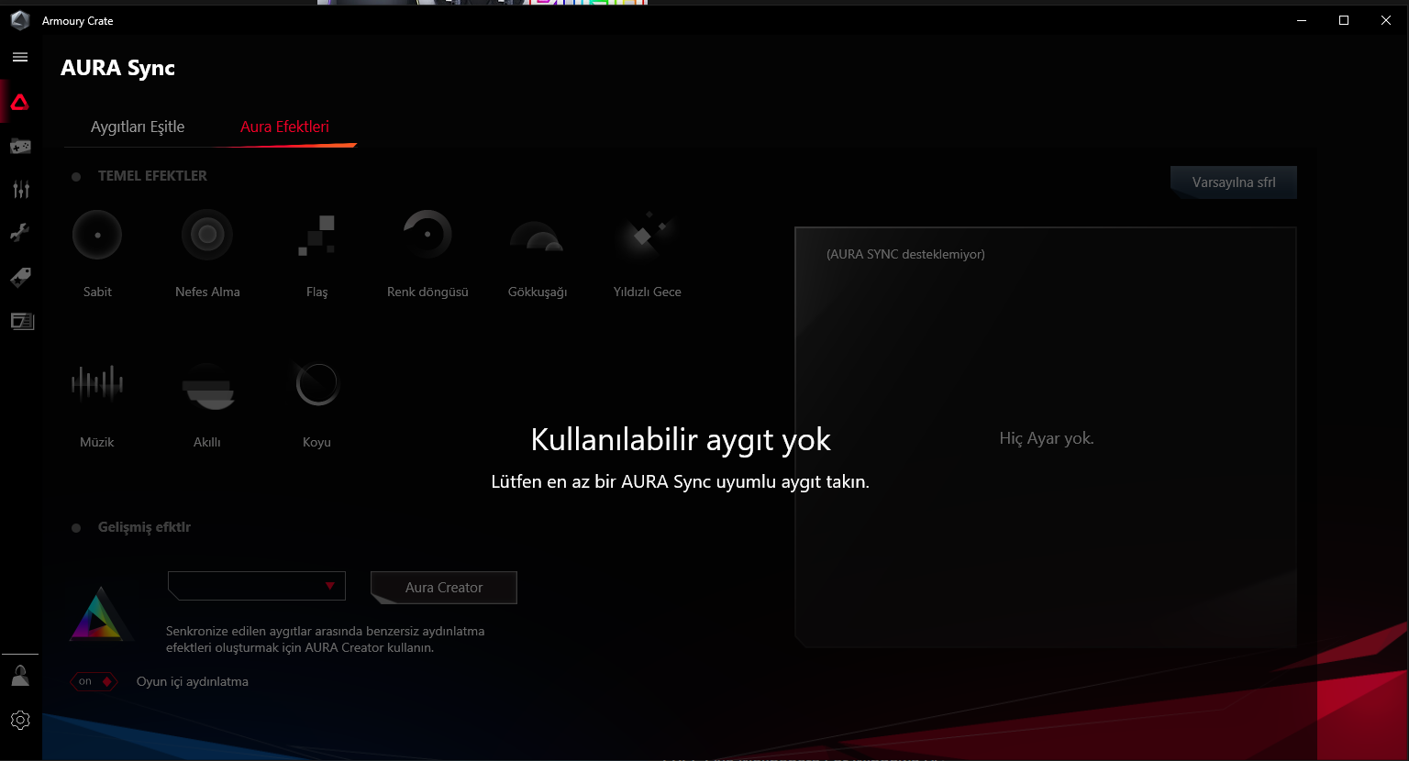Open the price tag deals icon

point(20,277)
